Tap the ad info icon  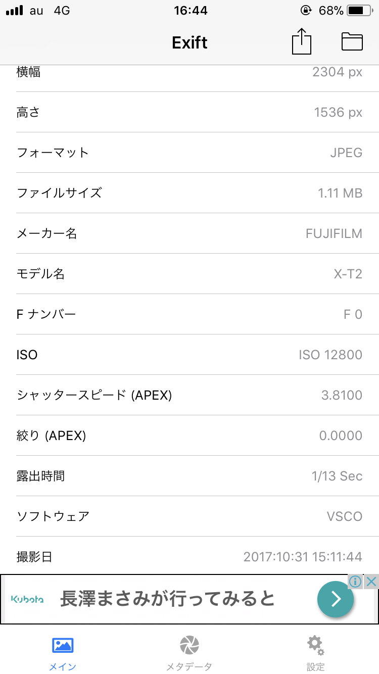[x=356, y=581]
